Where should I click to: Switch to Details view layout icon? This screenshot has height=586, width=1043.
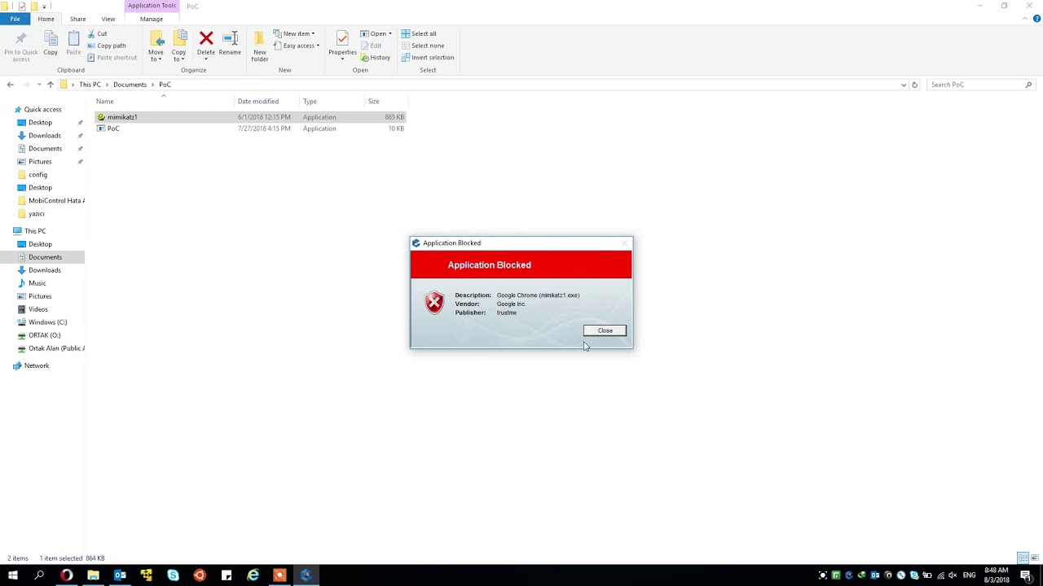coord(1022,558)
